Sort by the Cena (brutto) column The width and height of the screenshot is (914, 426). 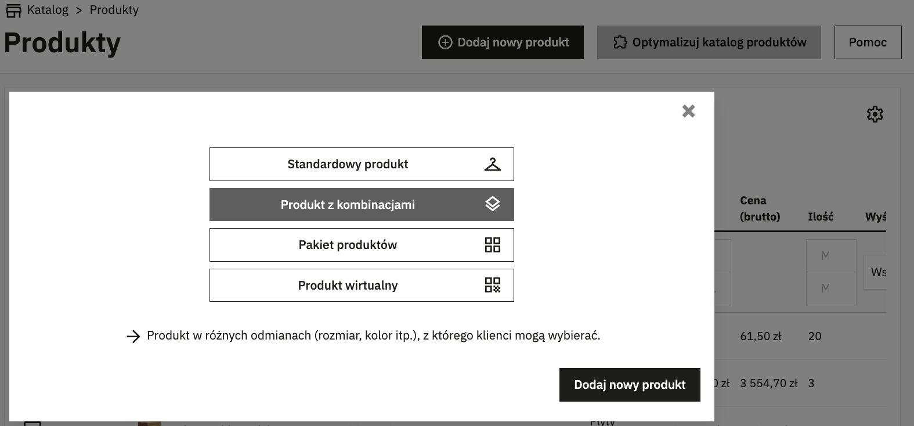(760, 208)
